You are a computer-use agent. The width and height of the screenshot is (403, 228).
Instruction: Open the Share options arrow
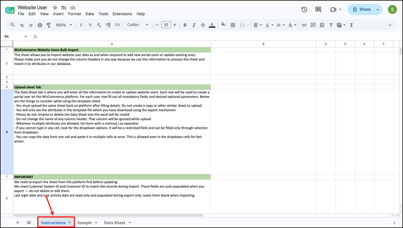coord(378,10)
